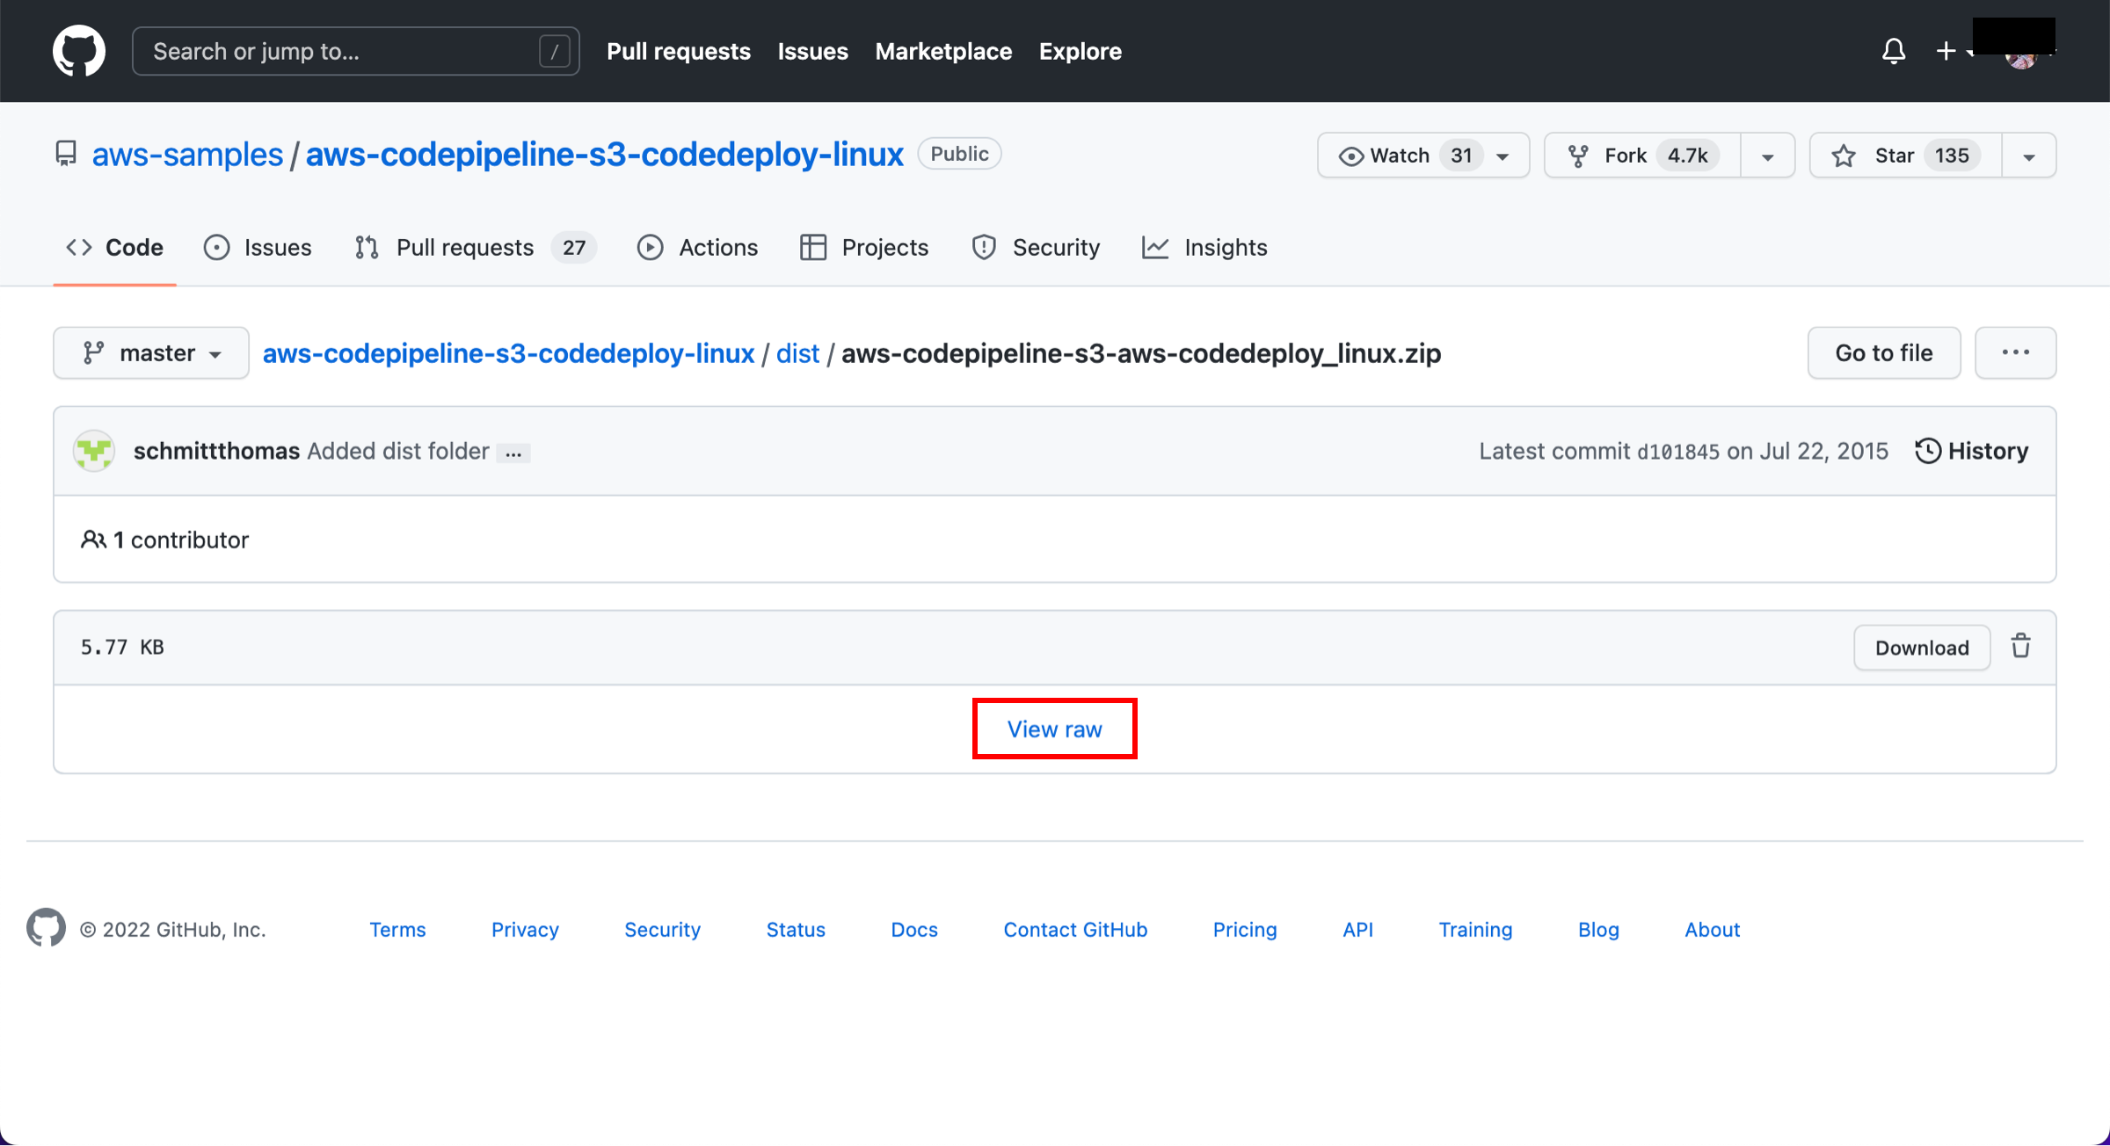Image resolution: width=2110 pixels, height=1146 pixels.
Task: Click the GitHub logo in header
Action: [79, 51]
